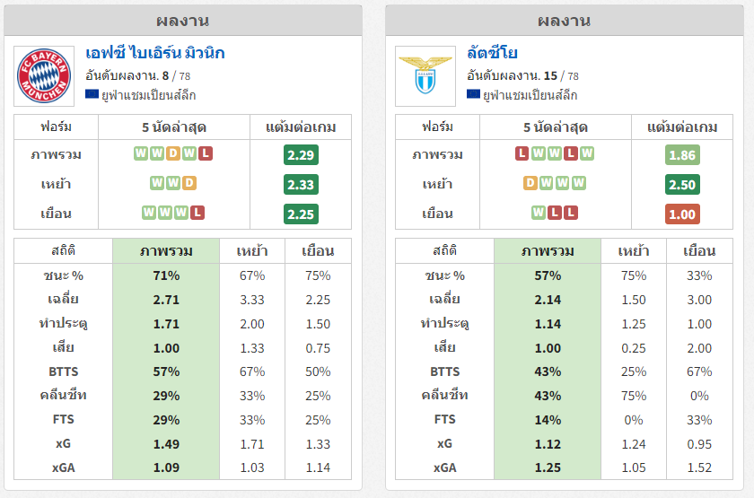754x498 pixels.
Task: Click the ผลงาน header above Bayern panel
Action: click(183, 21)
